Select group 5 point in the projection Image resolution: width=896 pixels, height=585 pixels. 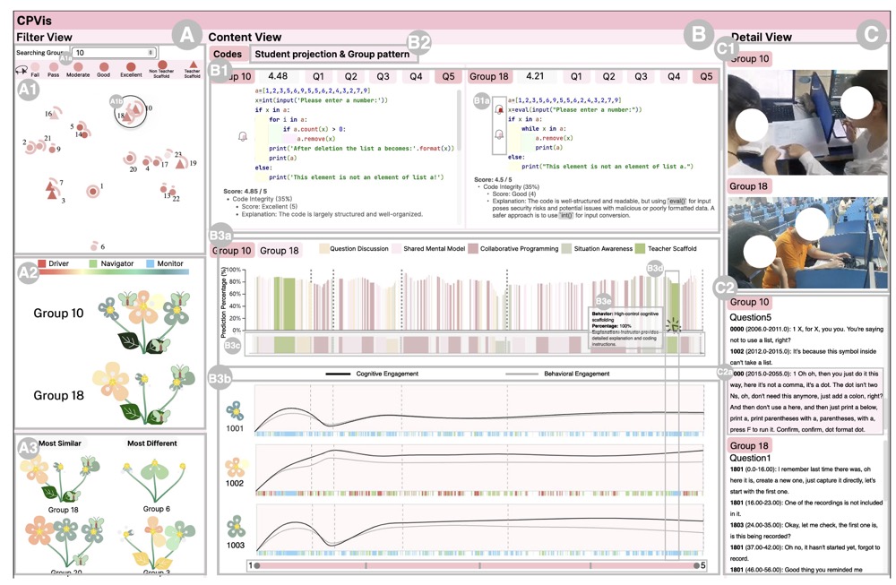click(x=81, y=127)
